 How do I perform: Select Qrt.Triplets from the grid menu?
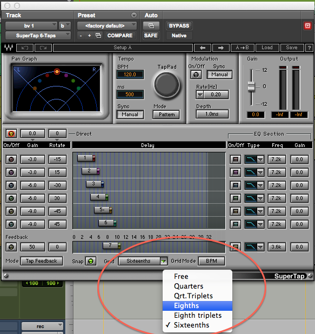197,296
